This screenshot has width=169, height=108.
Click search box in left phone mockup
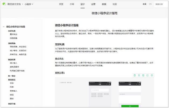coord(100,90)
